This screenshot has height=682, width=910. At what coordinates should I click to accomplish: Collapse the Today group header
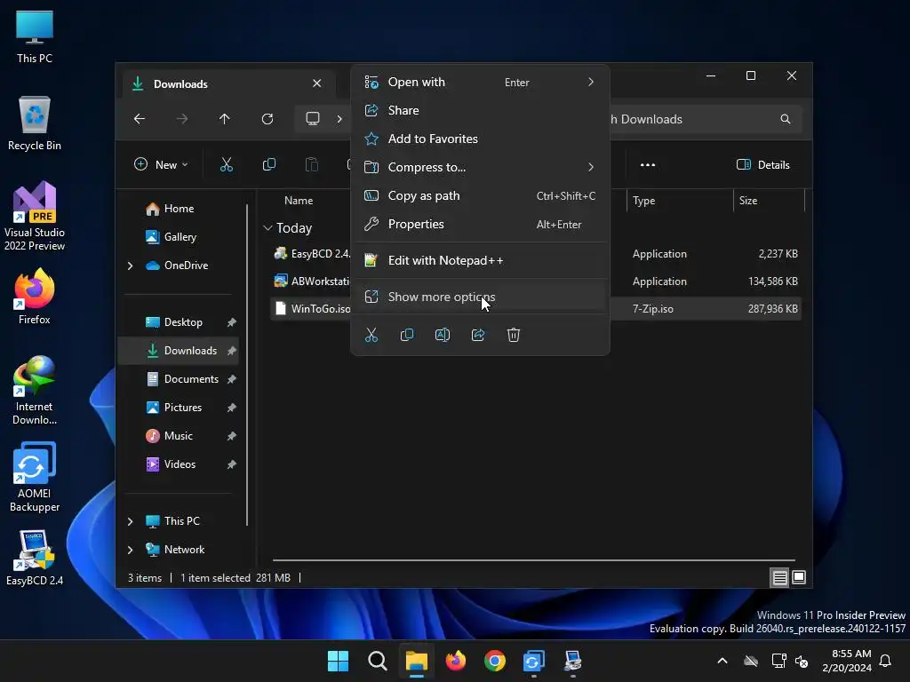pyautogui.click(x=267, y=228)
